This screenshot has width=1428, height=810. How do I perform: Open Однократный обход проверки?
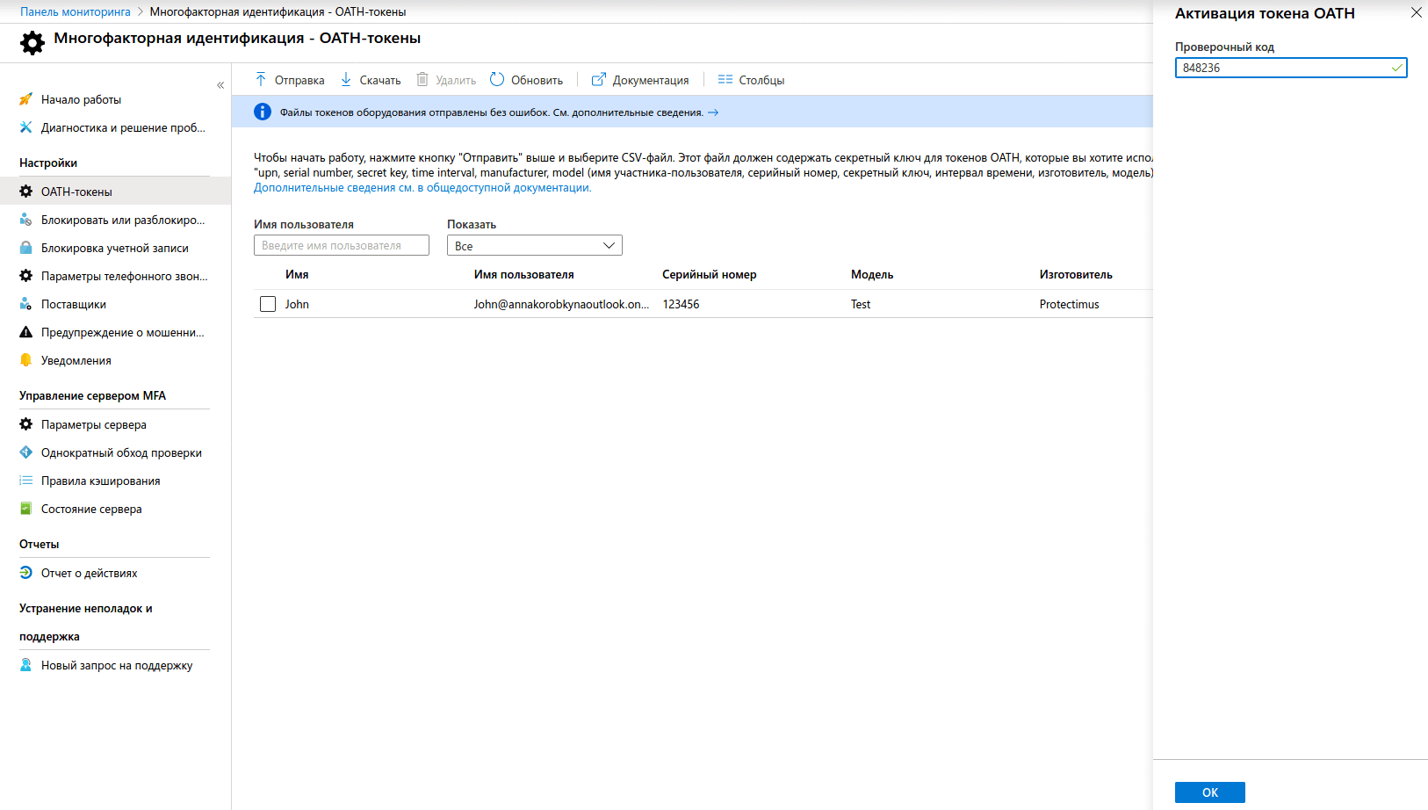pos(121,453)
